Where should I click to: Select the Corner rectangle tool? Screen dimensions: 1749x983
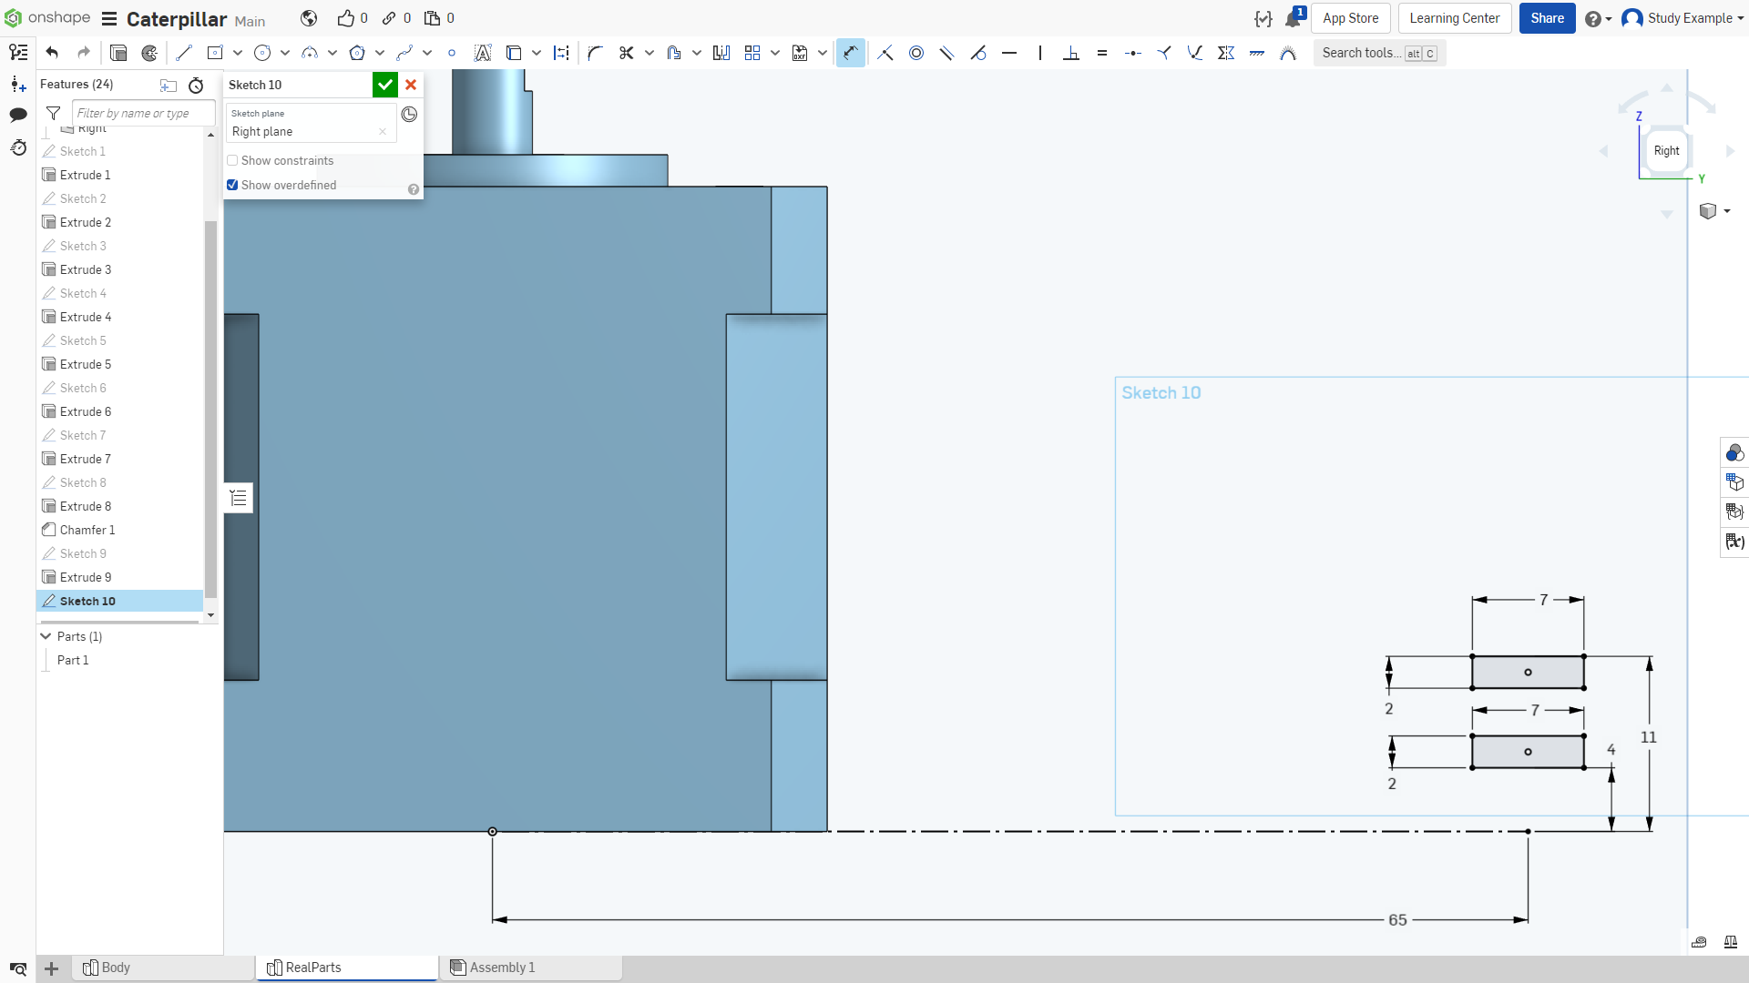(215, 53)
